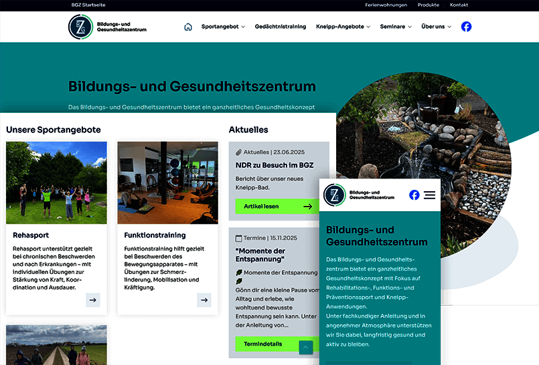The image size is (539, 365).
Task: Expand the Seminare dropdown menu
Action: (x=395, y=27)
